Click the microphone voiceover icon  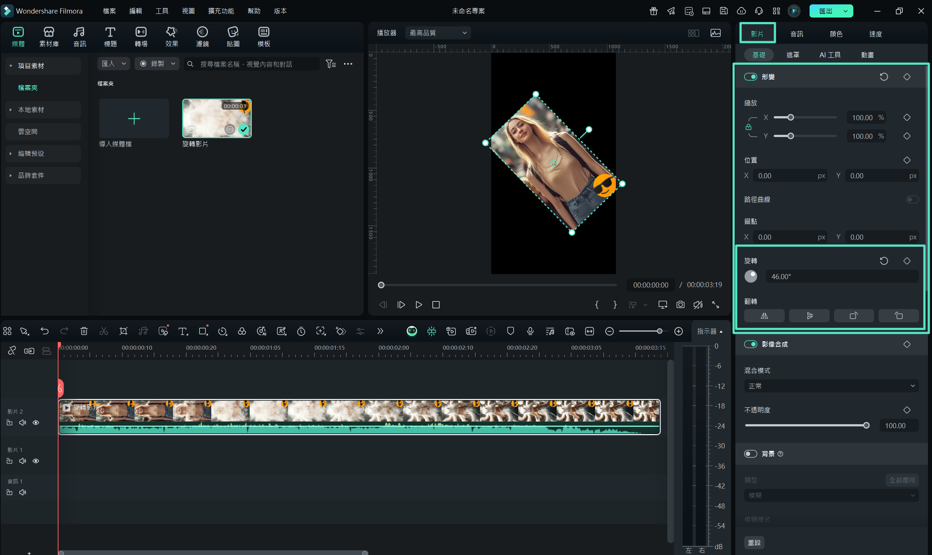(530, 331)
